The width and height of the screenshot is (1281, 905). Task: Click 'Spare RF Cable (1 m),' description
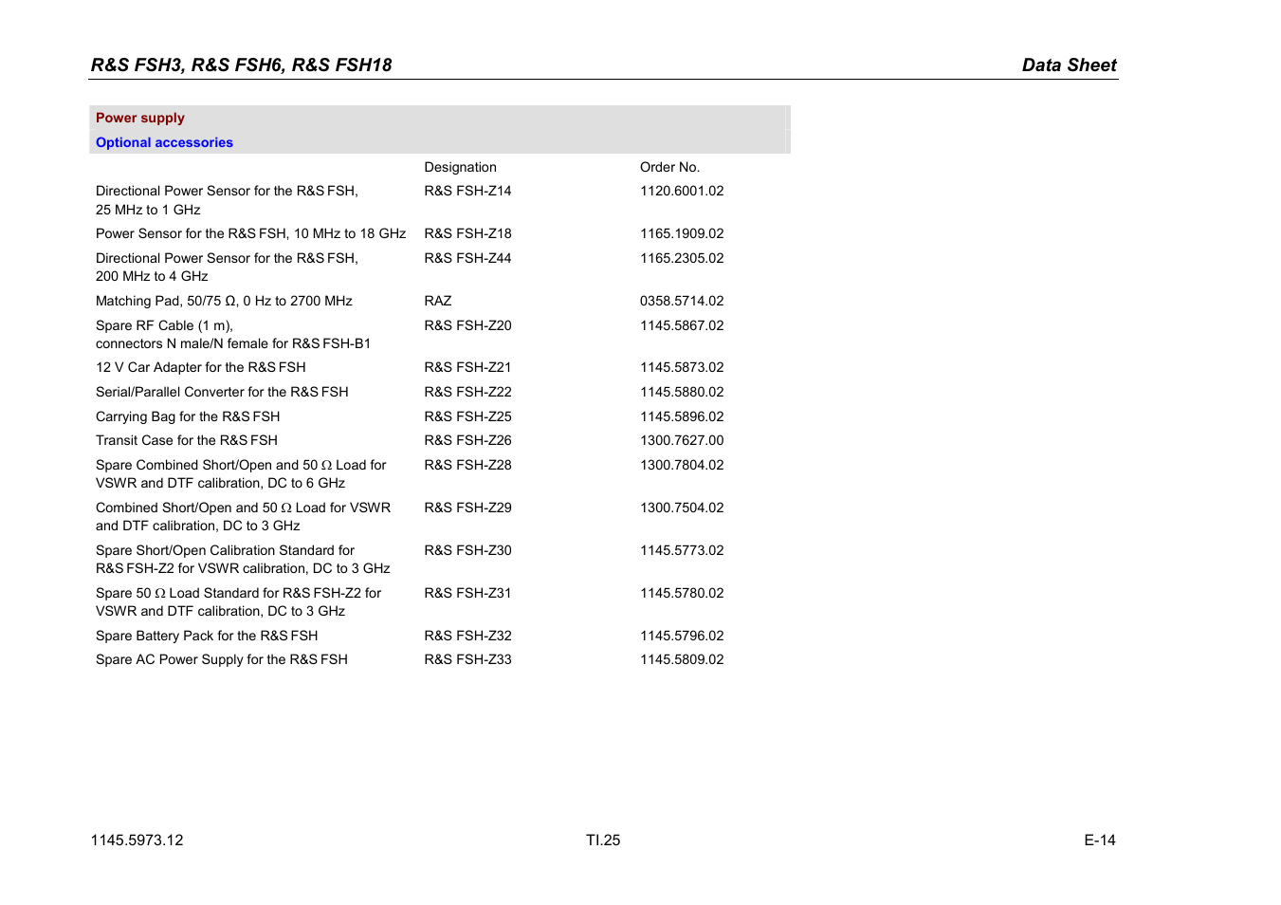pyautogui.click(x=164, y=325)
